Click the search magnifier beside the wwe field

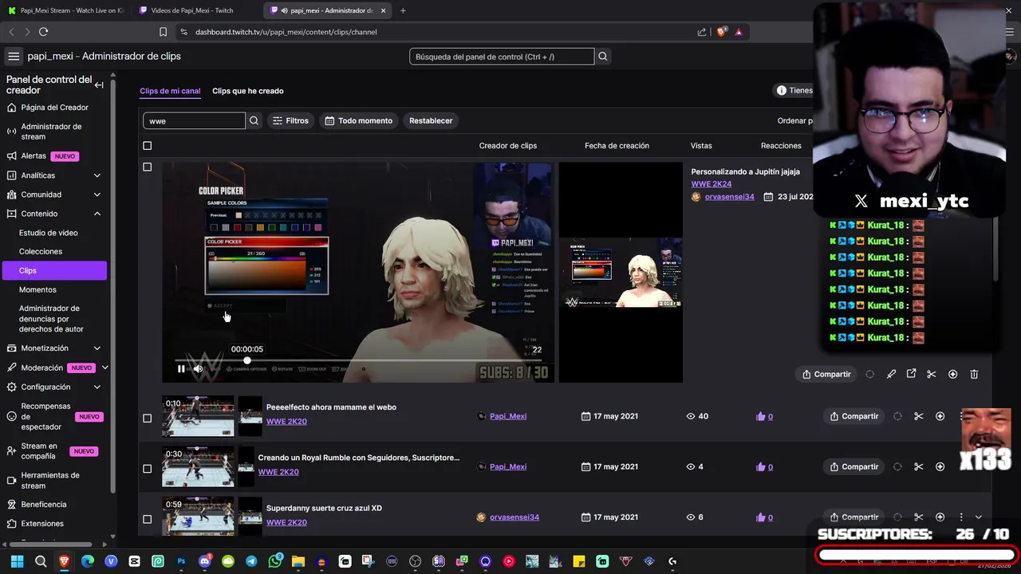[254, 120]
